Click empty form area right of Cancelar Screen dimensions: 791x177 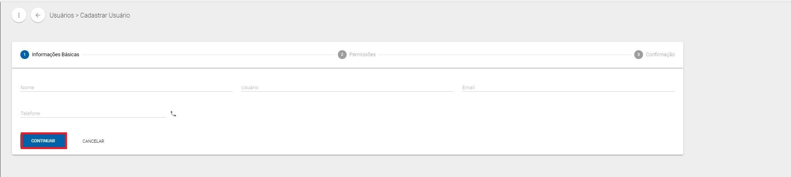pyautogui.click(x=359, y=141)
